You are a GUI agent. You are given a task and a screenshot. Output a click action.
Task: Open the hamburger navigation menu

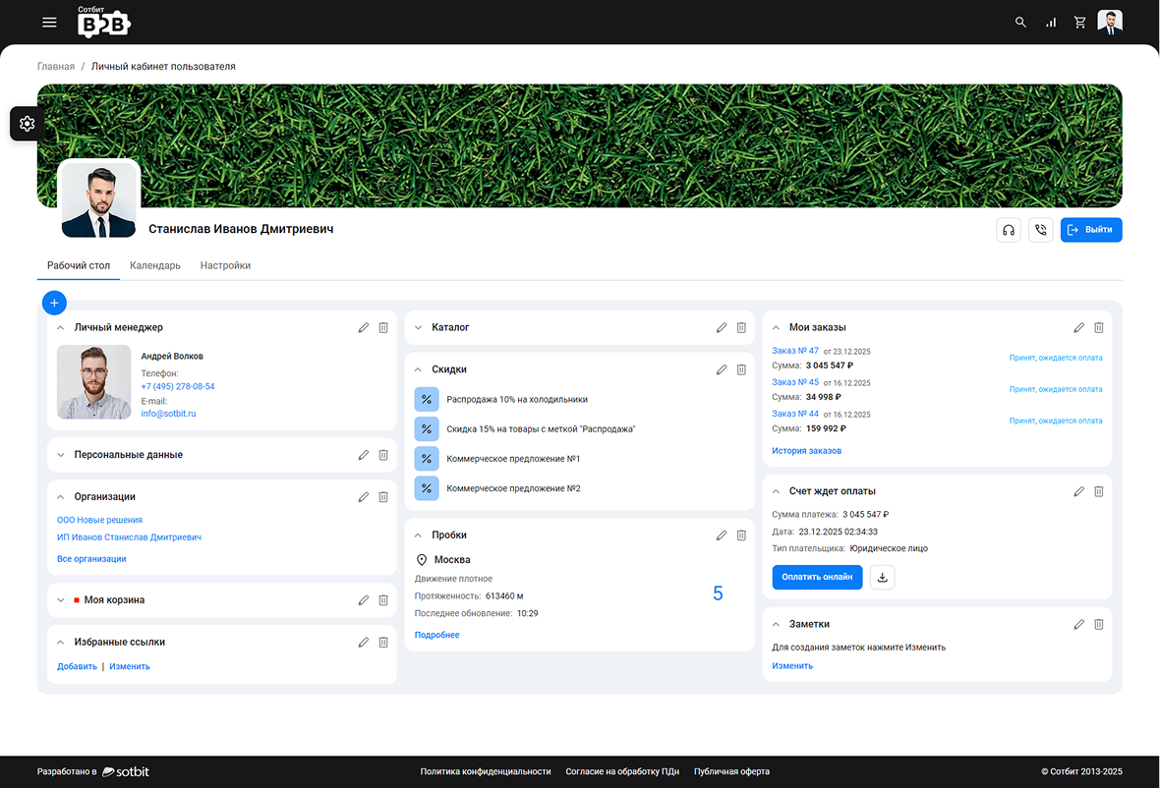[x=49, y=23]
